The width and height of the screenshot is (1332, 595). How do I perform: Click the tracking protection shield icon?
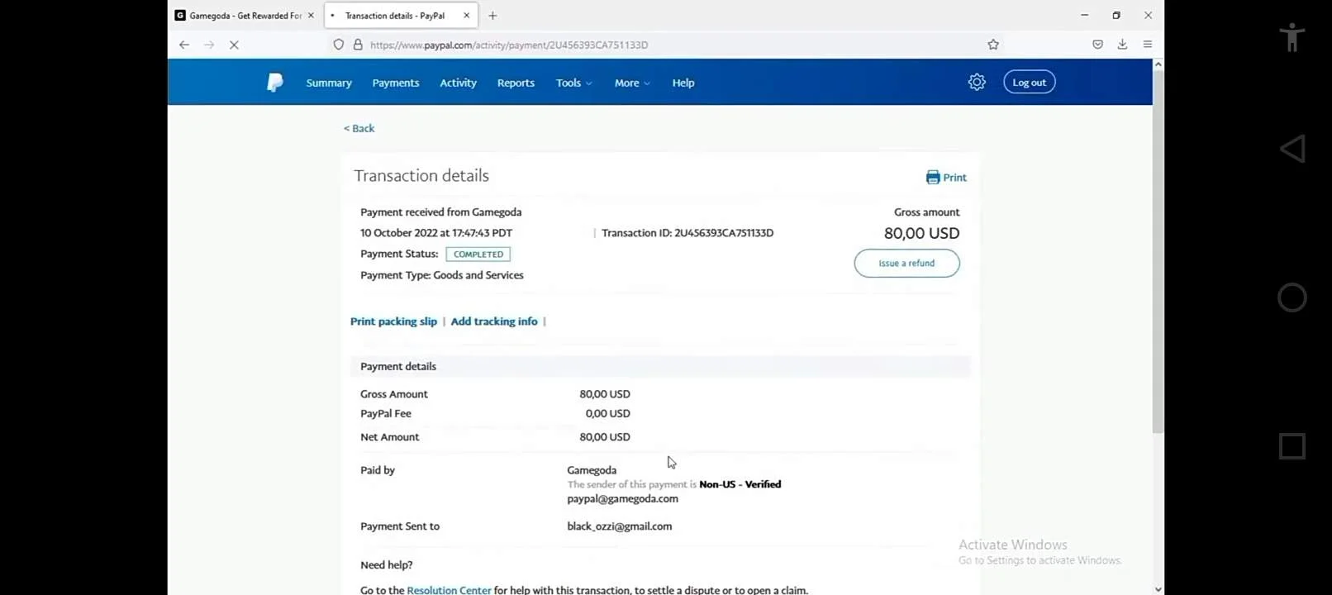(339, 45)
